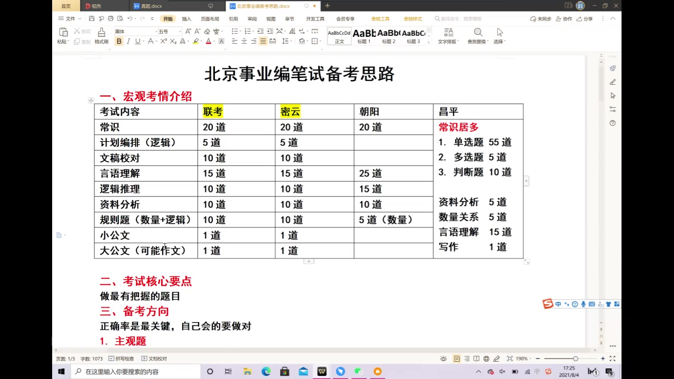Image resolution: width=674 pixels, height=379 pixels.
Task: Click the Increase font size icon
Action: (188, 32)
